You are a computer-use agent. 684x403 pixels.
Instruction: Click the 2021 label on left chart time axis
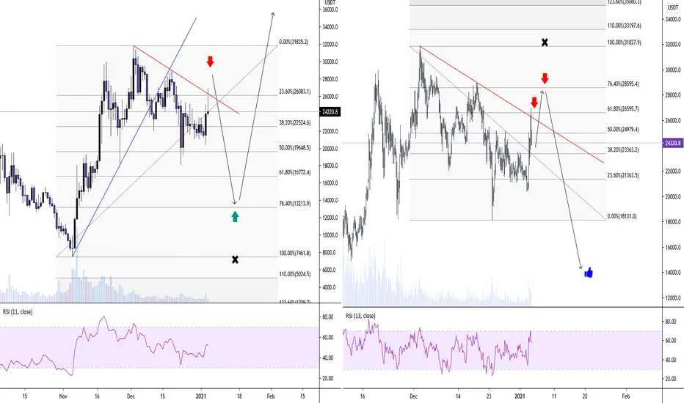[201, 396]
